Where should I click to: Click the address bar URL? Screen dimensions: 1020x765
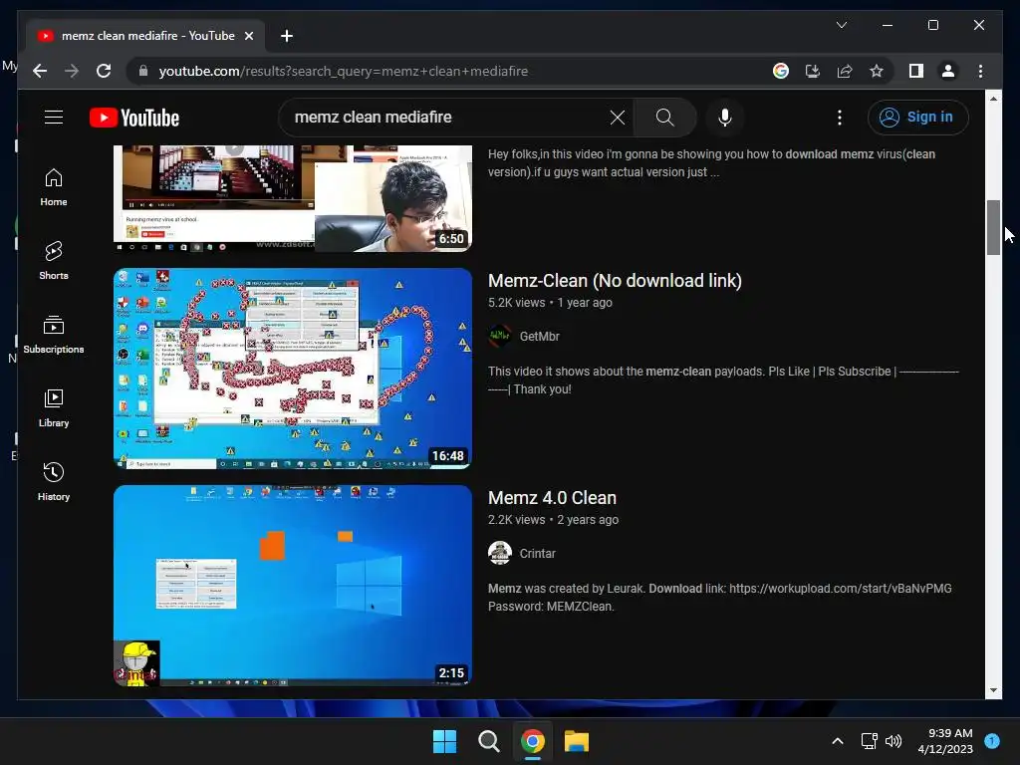click(344, 71)
